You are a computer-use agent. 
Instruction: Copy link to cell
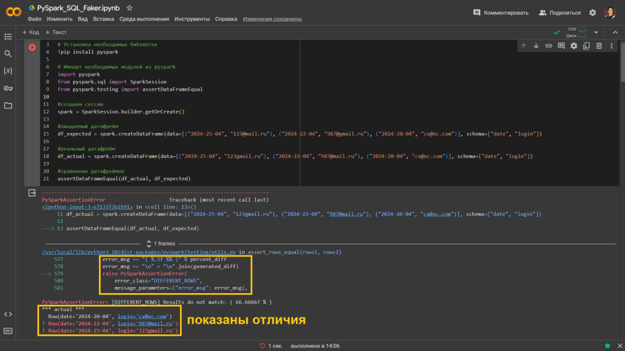point(549,46)
